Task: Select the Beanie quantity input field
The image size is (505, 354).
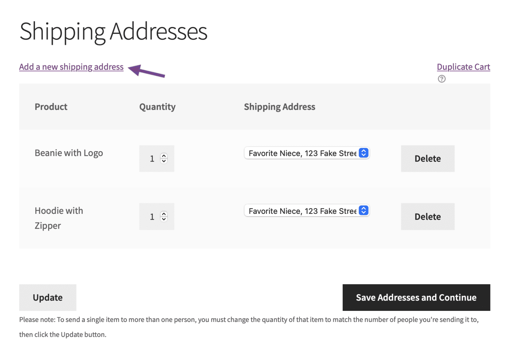Action: 152,158
